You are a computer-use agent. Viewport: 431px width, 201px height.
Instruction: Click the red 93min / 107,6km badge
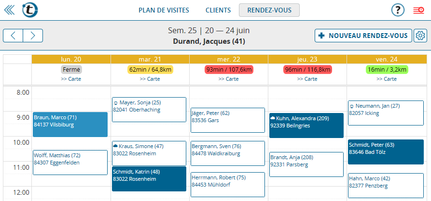point(229,70)
